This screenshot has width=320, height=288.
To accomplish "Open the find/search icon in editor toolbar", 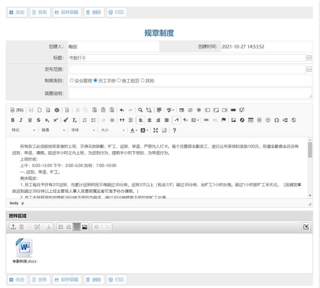I will [140, 110].
